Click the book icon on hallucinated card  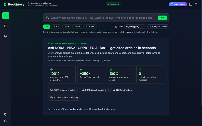click(x=140, y=69)
